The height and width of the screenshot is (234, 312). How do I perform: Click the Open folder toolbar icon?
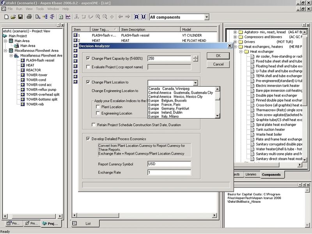coord(13,17)
